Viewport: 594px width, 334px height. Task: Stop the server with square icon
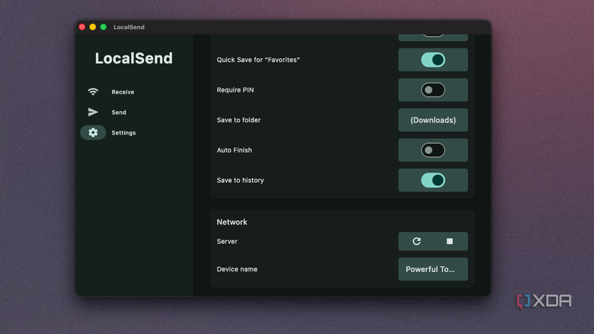450,241
